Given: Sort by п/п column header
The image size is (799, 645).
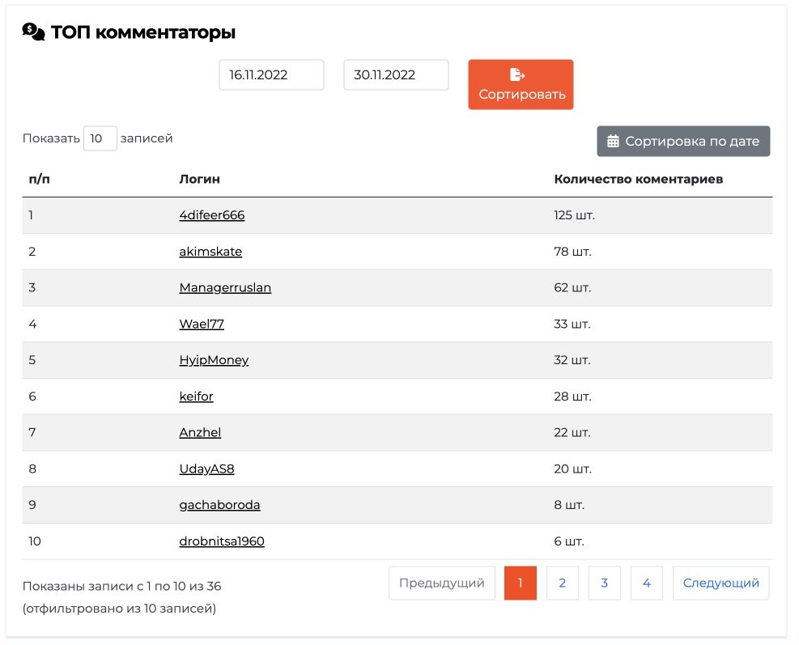Looking at the screenshot, I should pos(39,179).
